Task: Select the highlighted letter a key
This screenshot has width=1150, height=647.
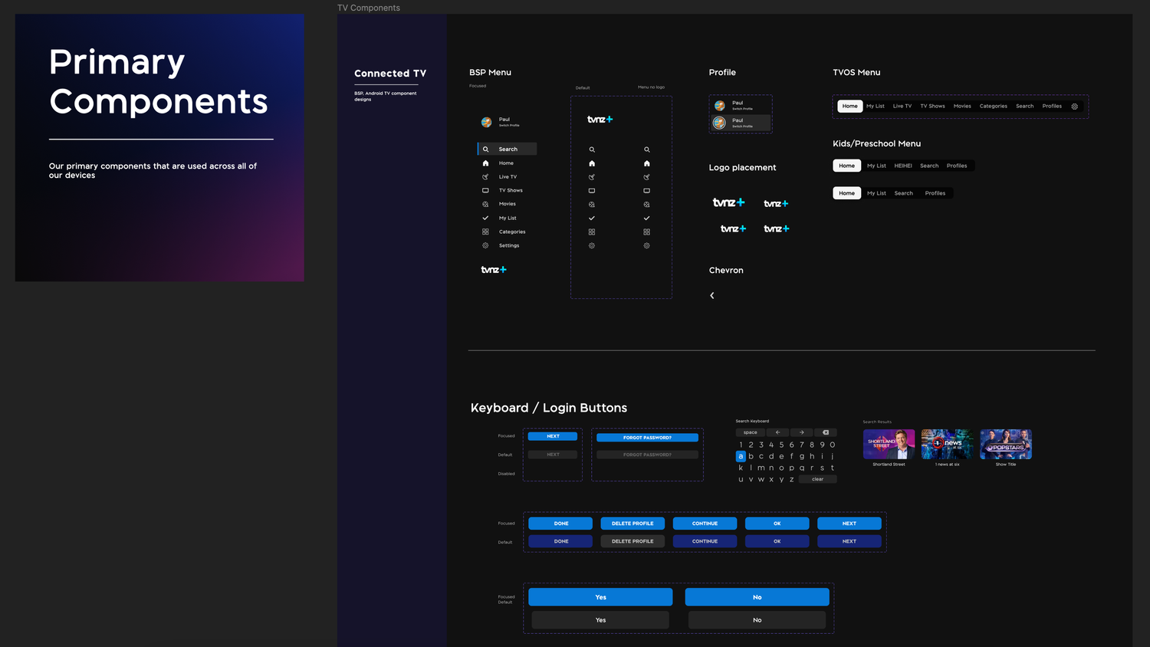Action: click(741, 456)
